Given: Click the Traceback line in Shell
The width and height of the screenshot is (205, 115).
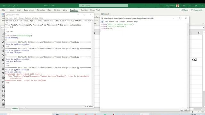Looking at the screenshot, I should pyautogui.click(x=23, y=74).
